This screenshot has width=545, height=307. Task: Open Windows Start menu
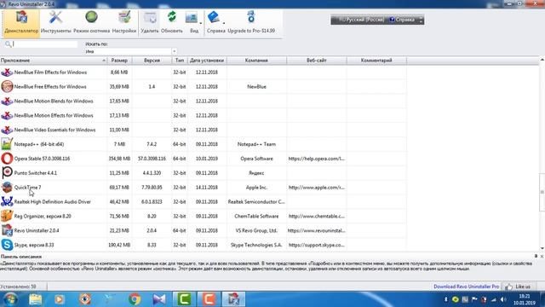(10, 299)
